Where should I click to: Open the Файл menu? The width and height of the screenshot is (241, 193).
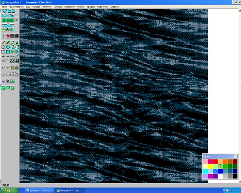pos(4,7)
